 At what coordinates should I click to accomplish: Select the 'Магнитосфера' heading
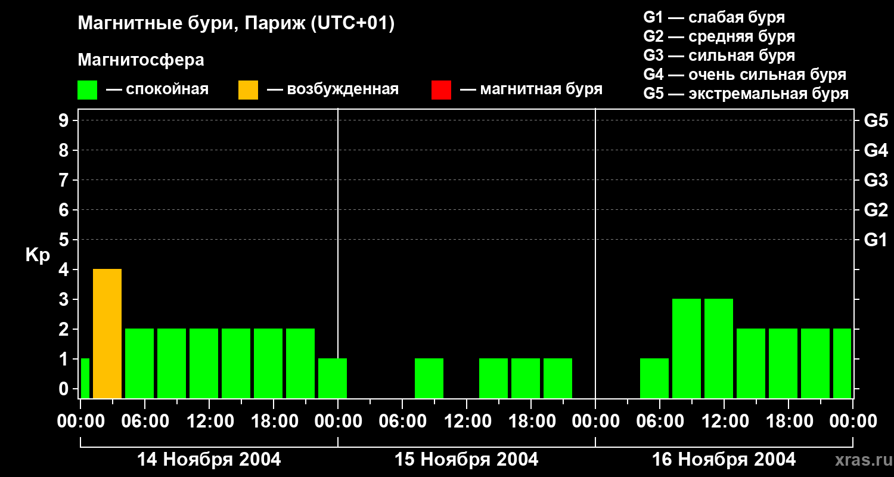click(141, 60)
